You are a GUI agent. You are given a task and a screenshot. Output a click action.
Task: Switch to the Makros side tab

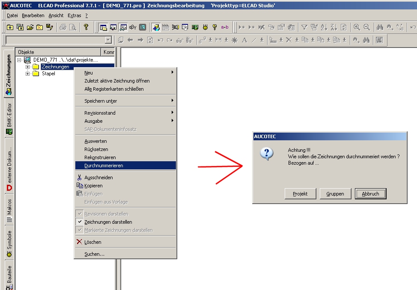9,210
